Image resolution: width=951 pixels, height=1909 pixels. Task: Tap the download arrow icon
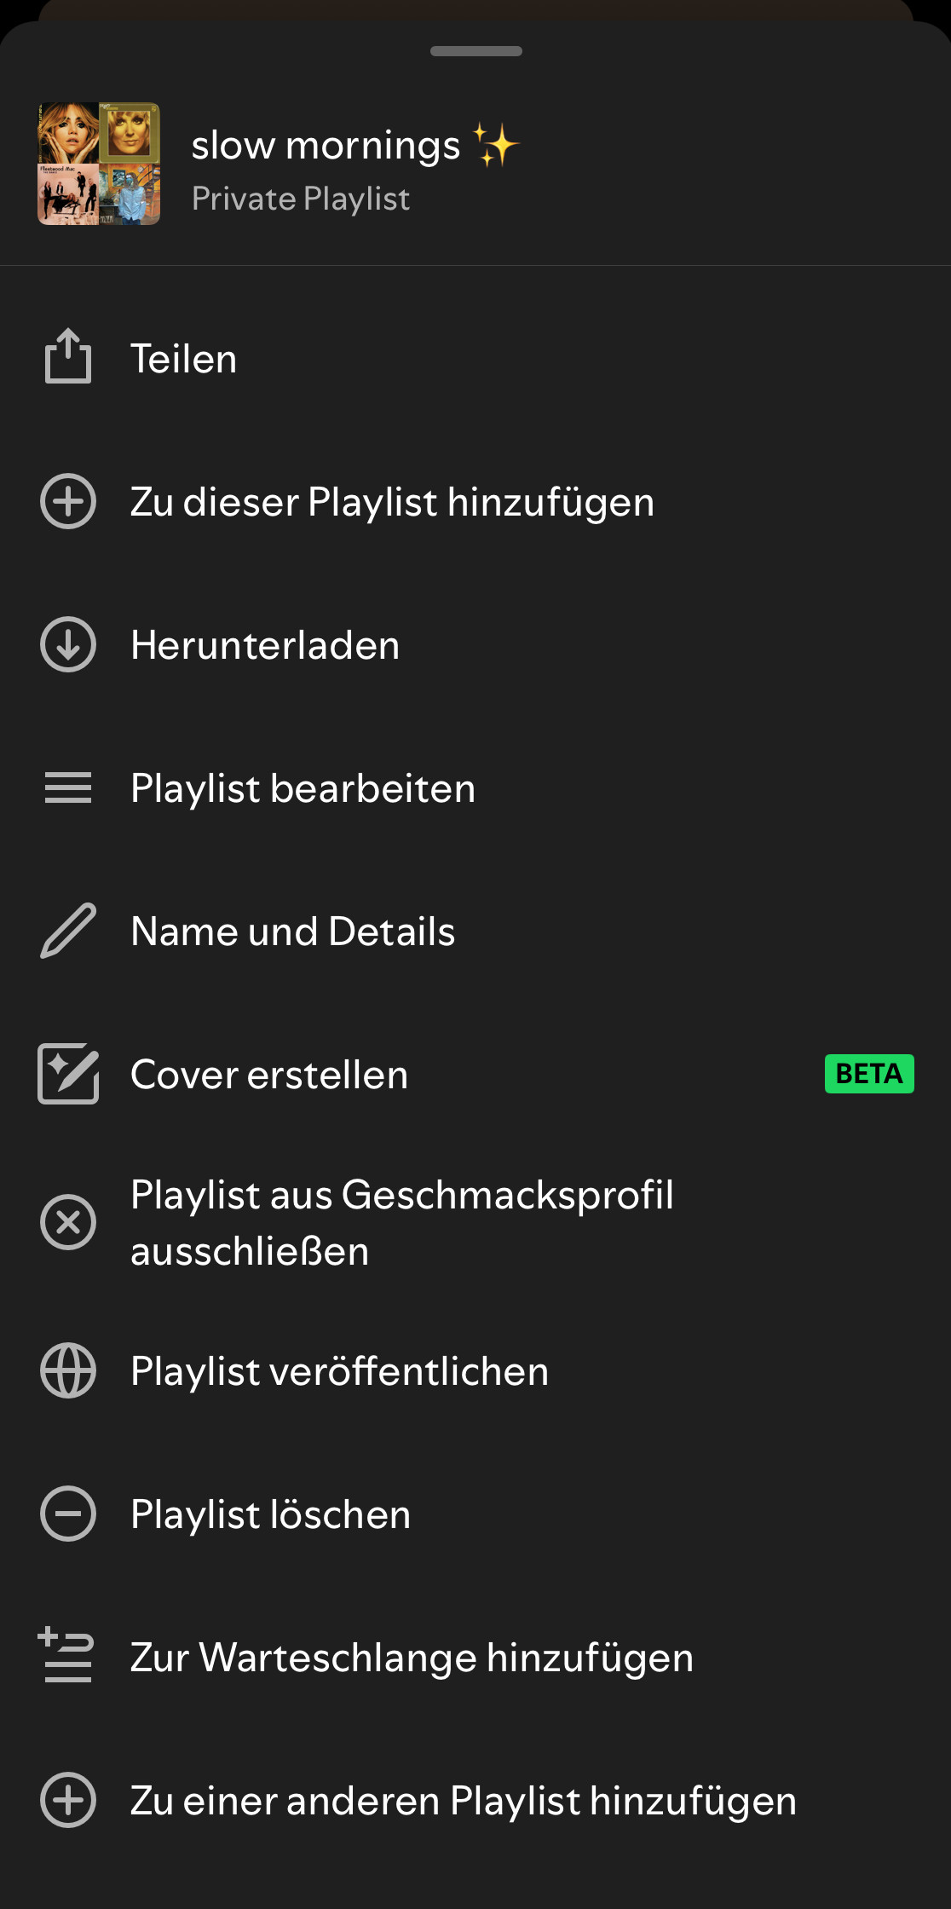point(68,644)
